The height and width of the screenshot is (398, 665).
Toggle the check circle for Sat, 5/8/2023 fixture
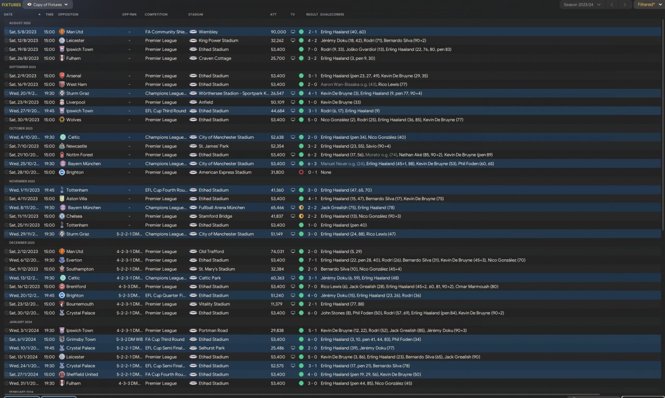(x=6, y=32)
